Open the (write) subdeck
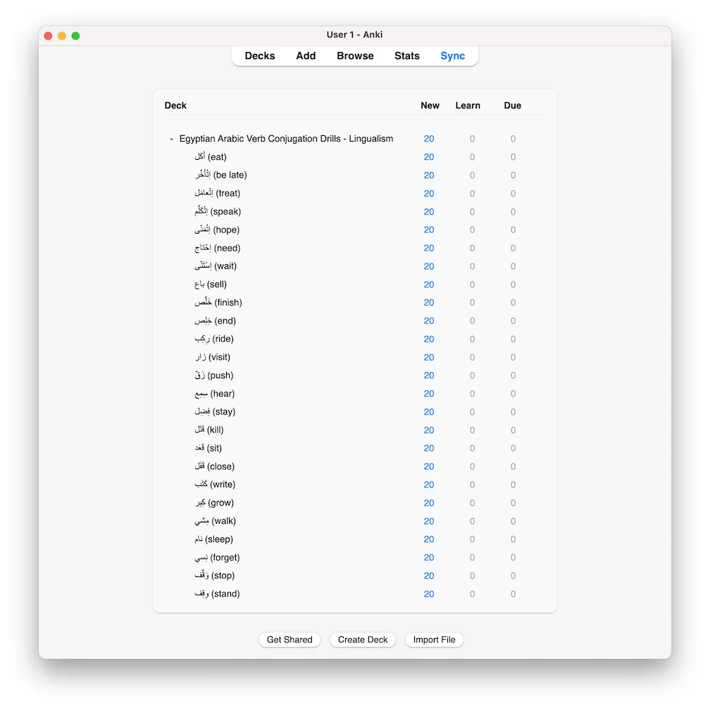The width and height of the screenshot is (710, 710). pos(215,484)
